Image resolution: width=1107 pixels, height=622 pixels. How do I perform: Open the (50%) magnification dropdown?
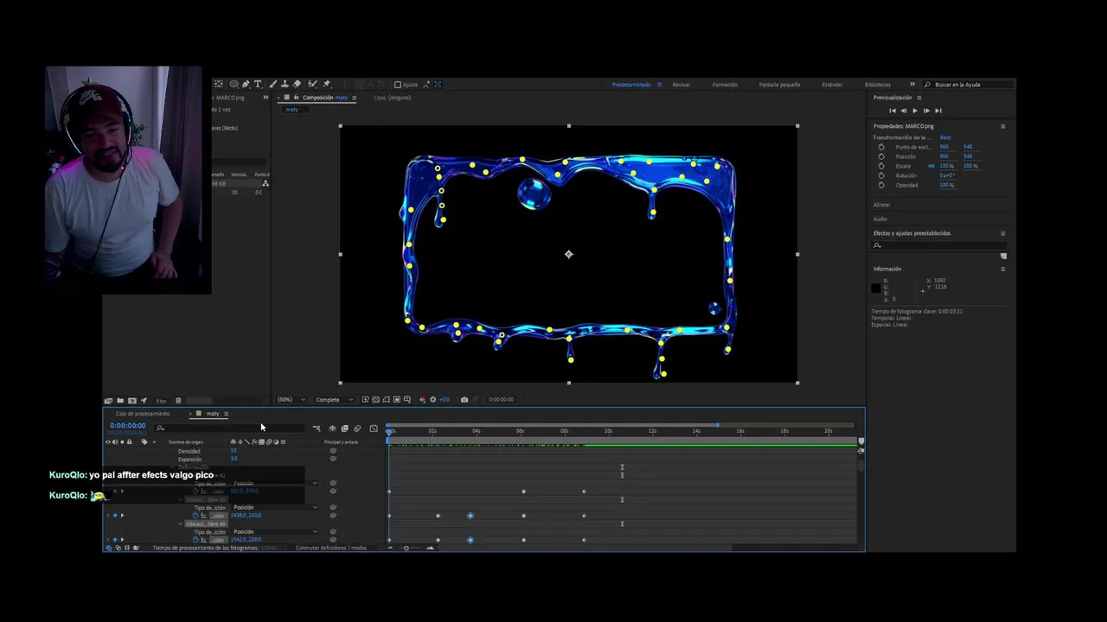(291, 399)
